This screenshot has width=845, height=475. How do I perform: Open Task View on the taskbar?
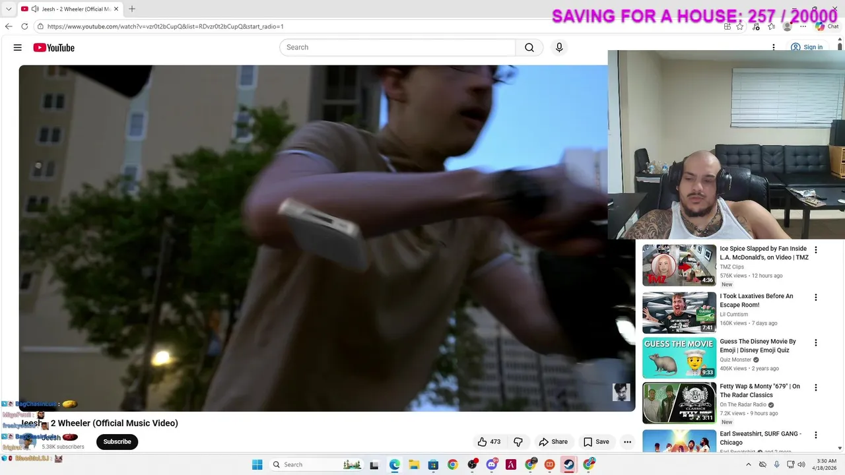coord(374,464)
